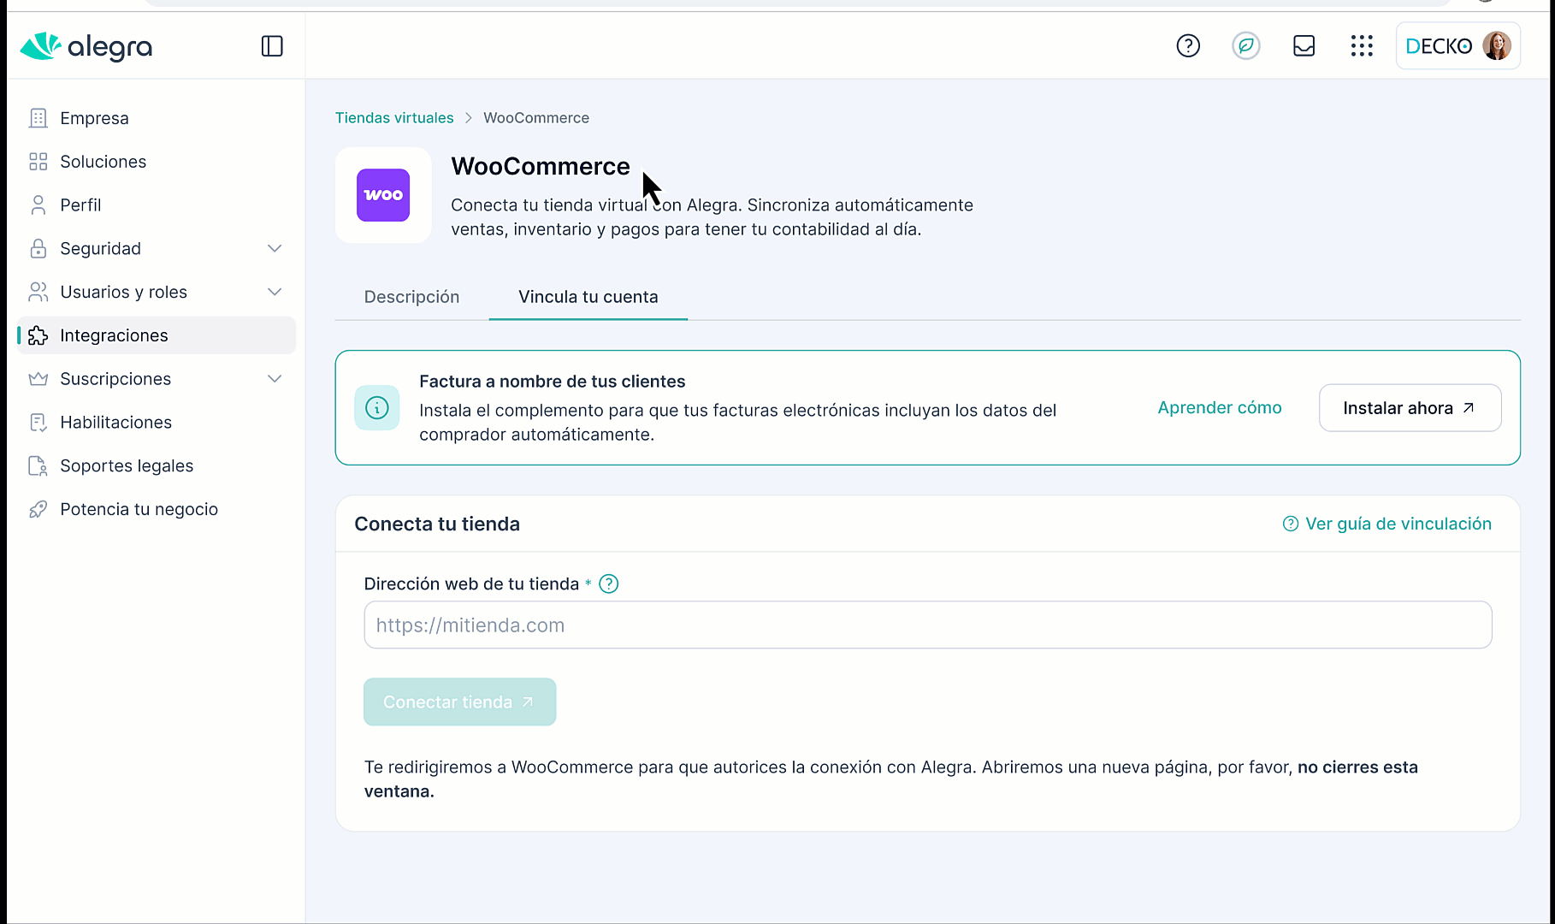
Task: Click the Factura a nombre de tus clientes heading
Action: coord(553,382)
